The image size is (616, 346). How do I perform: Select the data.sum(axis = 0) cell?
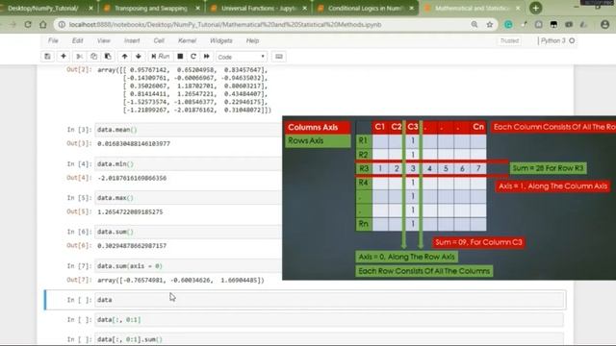click(x=188, y=266)
